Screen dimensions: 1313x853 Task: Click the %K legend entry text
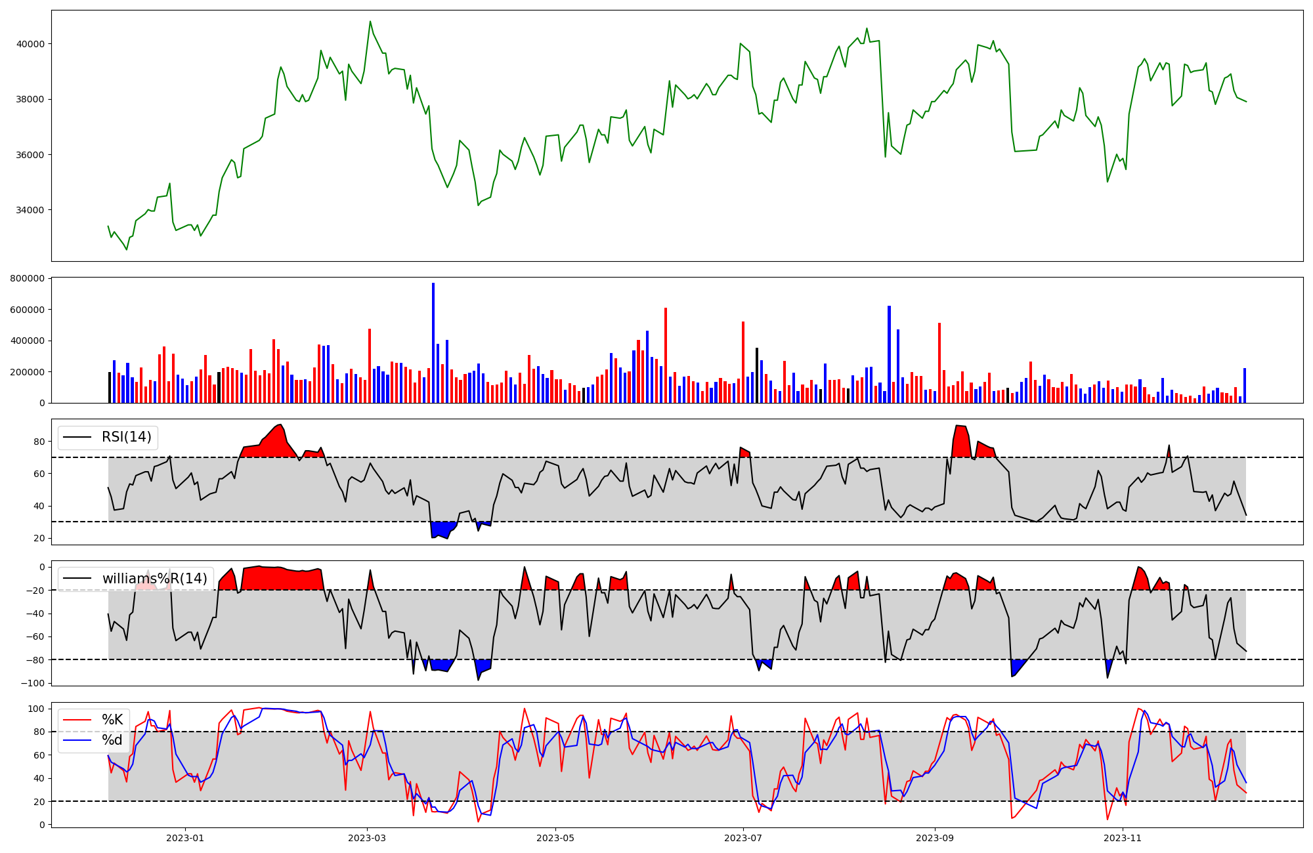[112, 720]
